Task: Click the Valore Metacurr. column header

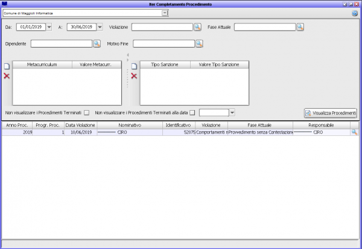Action: tap(97, 65)
